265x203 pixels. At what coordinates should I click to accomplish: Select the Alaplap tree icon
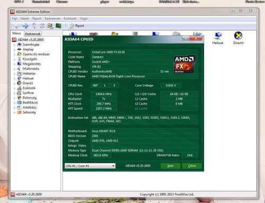tap(19, 49)
